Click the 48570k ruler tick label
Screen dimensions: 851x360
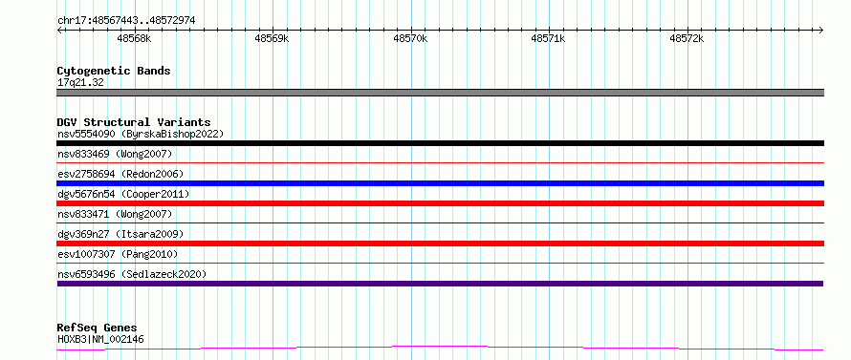point(410,38)
